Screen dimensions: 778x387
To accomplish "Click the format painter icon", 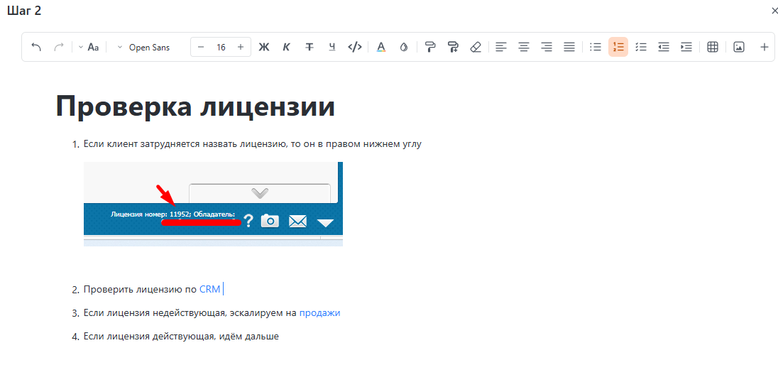I will coord(429,48).
